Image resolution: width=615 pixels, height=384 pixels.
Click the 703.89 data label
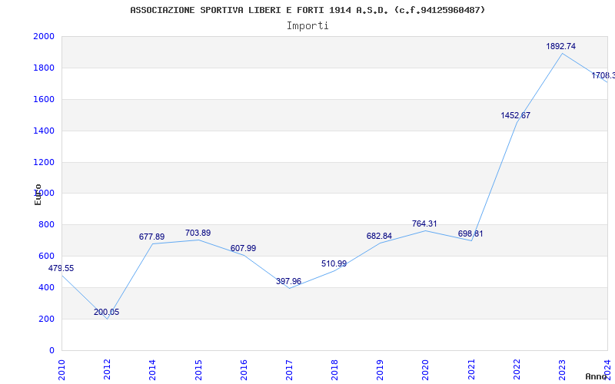198,233
